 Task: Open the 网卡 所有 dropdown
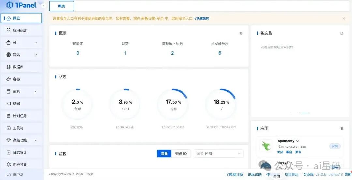pos(219,154)
